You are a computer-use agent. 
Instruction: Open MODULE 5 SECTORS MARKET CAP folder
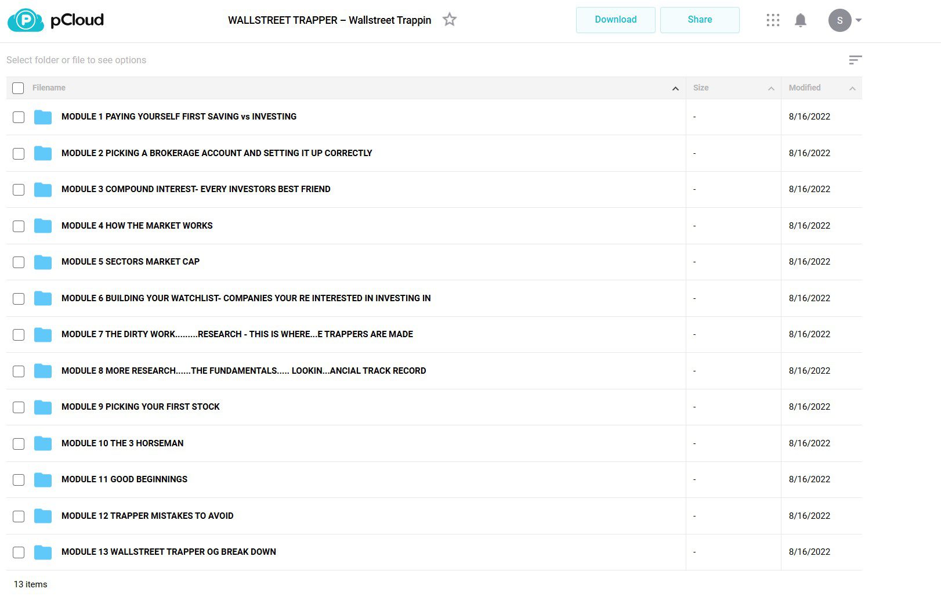pyautogui.click(x=131, y=262)
